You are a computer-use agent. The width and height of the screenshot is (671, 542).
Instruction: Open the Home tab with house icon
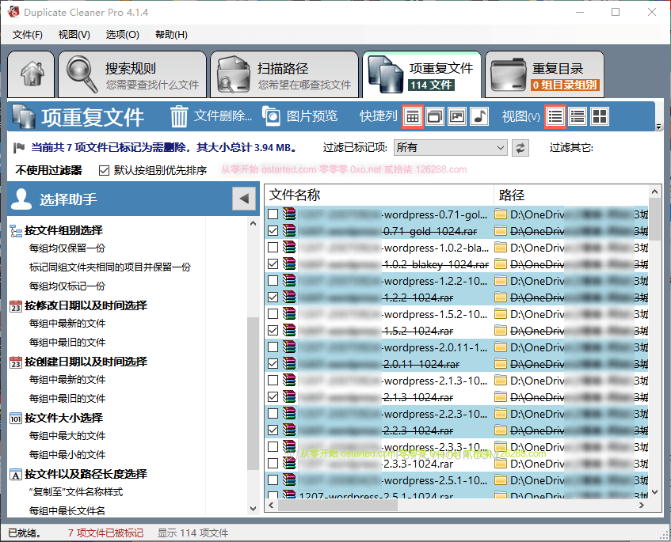point(31,75)
